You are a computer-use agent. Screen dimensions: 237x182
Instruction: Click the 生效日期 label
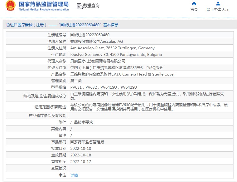click(59, 155)
